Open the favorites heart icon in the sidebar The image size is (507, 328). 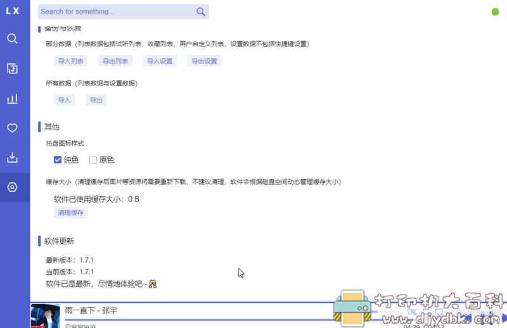(12, 128)
